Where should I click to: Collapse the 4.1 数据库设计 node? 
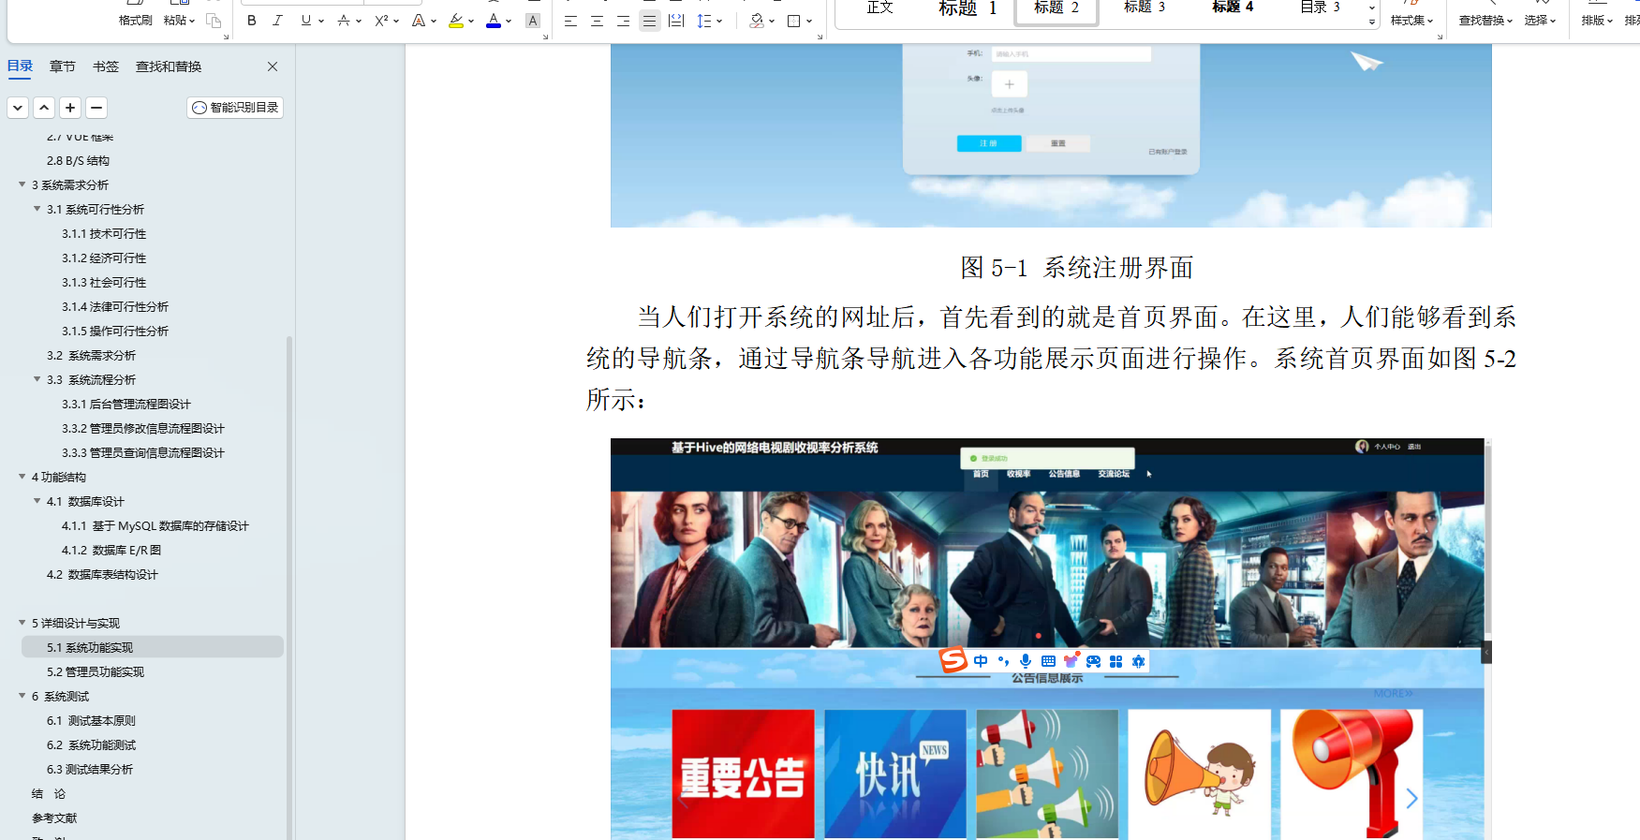[x=37, y=501]
